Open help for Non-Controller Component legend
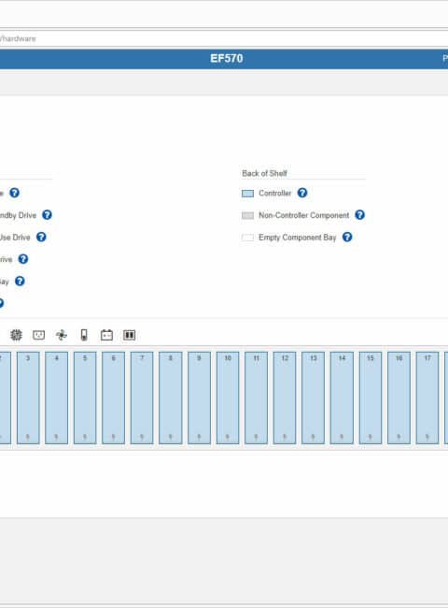The image size is (448, 608). pyautogui.click(x=359, y=215)
